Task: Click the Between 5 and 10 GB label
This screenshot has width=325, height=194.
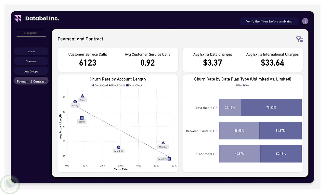Action: click(x=201, y=131)
